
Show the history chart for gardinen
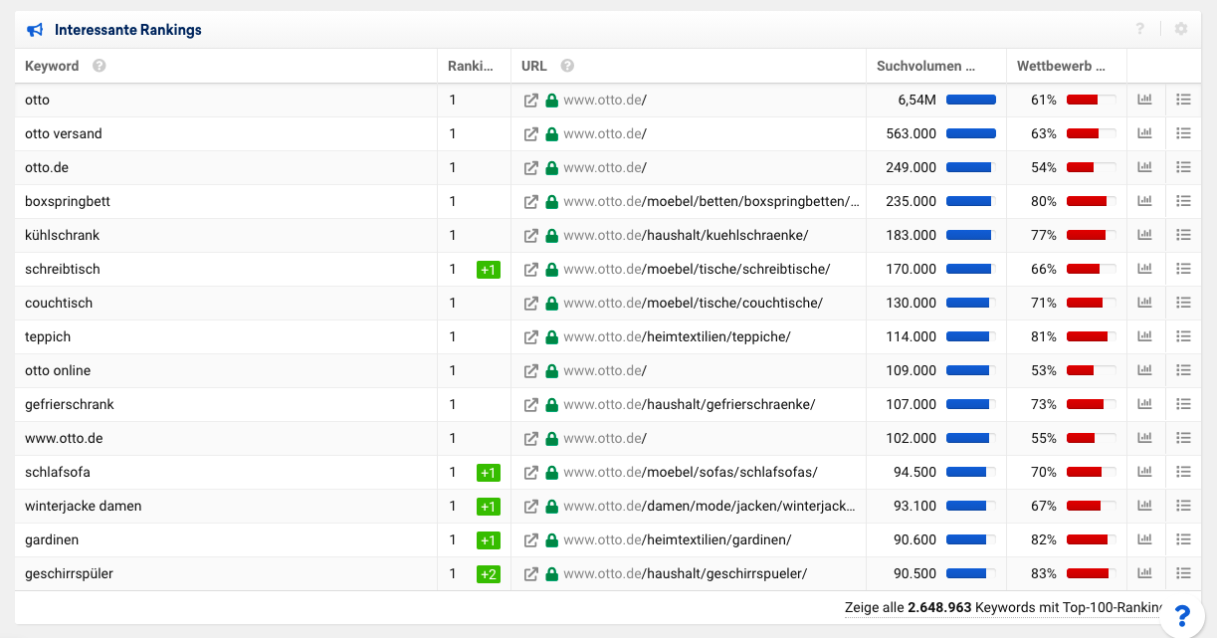click(x=1144, y=539)
